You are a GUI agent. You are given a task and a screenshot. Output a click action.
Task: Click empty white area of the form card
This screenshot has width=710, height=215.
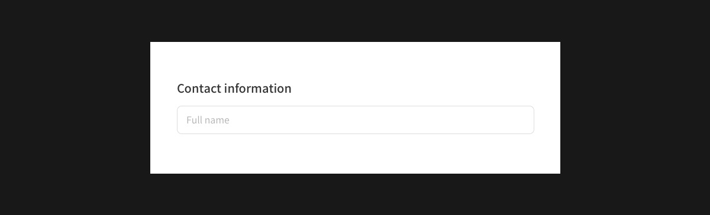pyautogui.click(x=414, y=65)
